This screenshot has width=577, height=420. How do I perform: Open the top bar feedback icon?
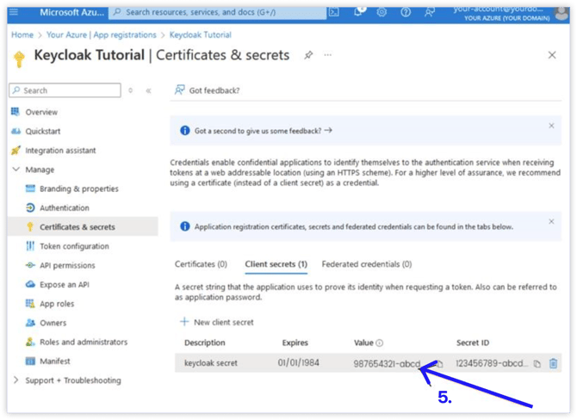pyautogui.click(x=429, y=12)
